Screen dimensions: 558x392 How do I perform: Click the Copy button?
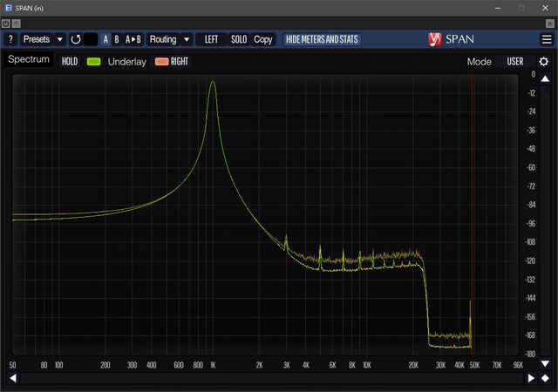coord(263,39)
